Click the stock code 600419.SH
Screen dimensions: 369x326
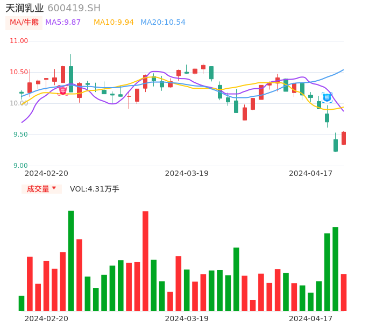[x=74, y=8]
